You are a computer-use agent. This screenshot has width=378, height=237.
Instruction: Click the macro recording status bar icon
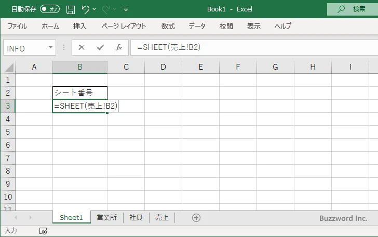pyautogui.click(x=43, y=231)
